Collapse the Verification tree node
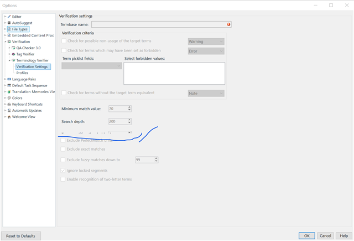Viewport: 354px width, 241px height. [5, 42]
